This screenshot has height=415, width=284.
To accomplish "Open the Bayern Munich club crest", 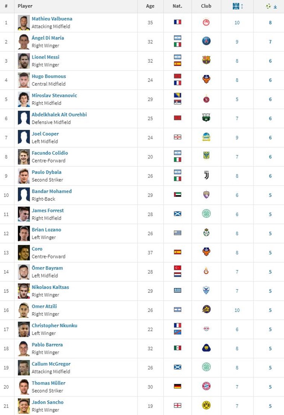I will tap(206, 387).
